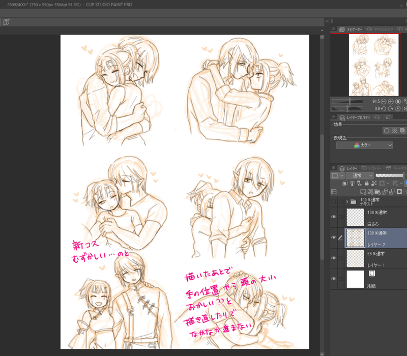The height and width of the screenshot is (356, 407).
Task: Switch to the レイヤー tab
Action: coord(348,168)
